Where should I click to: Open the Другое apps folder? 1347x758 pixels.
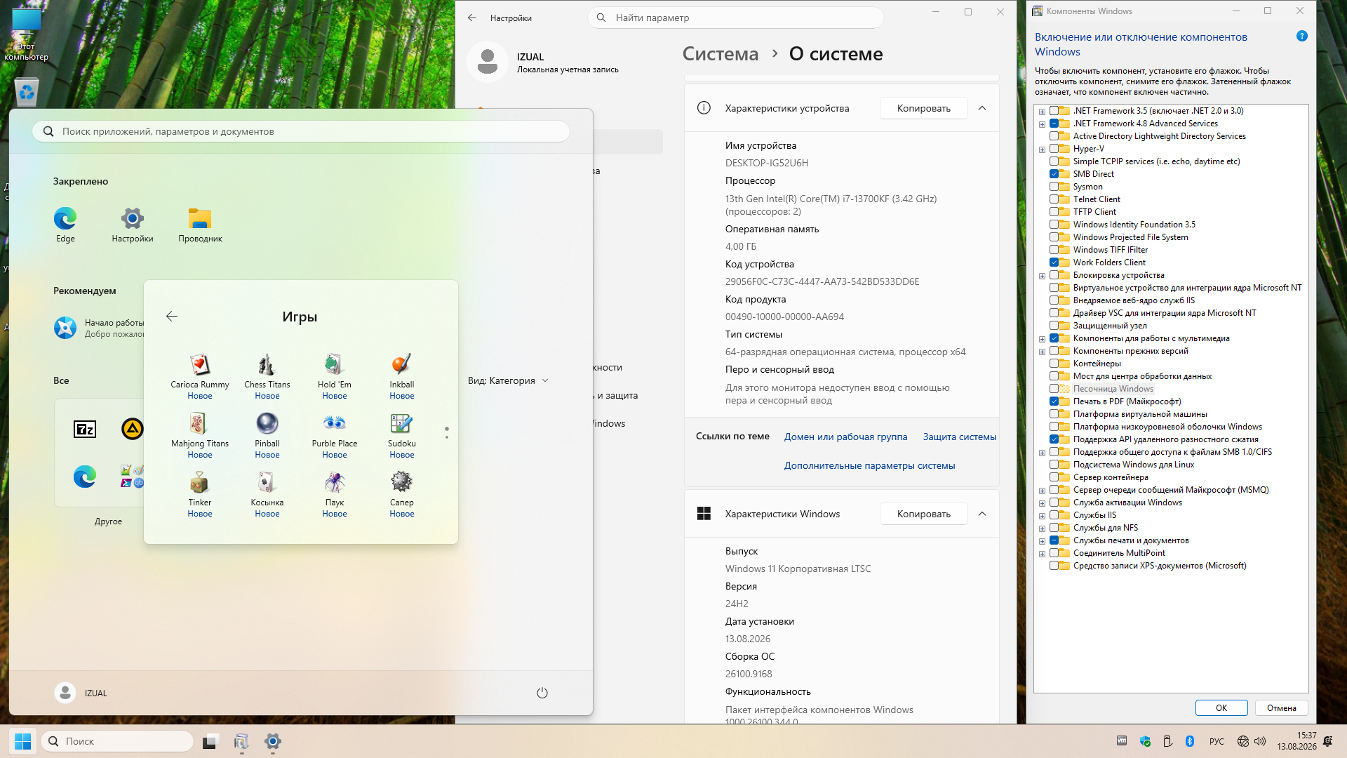coord(108,521)
